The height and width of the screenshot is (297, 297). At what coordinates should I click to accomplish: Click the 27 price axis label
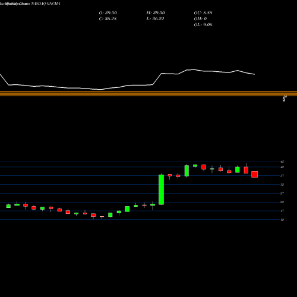[282, 194]
